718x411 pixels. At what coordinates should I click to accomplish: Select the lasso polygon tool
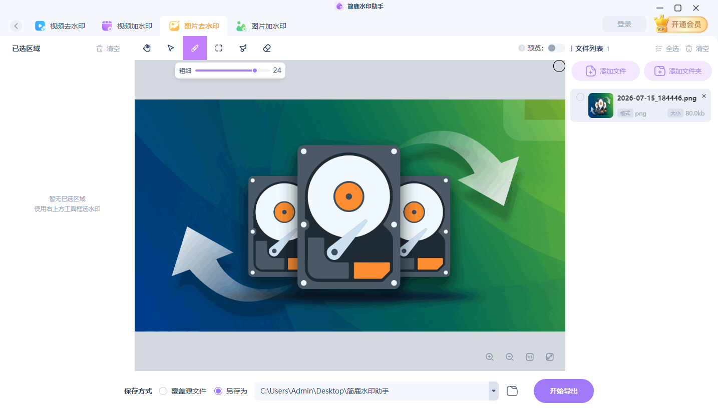coord(243,48)
